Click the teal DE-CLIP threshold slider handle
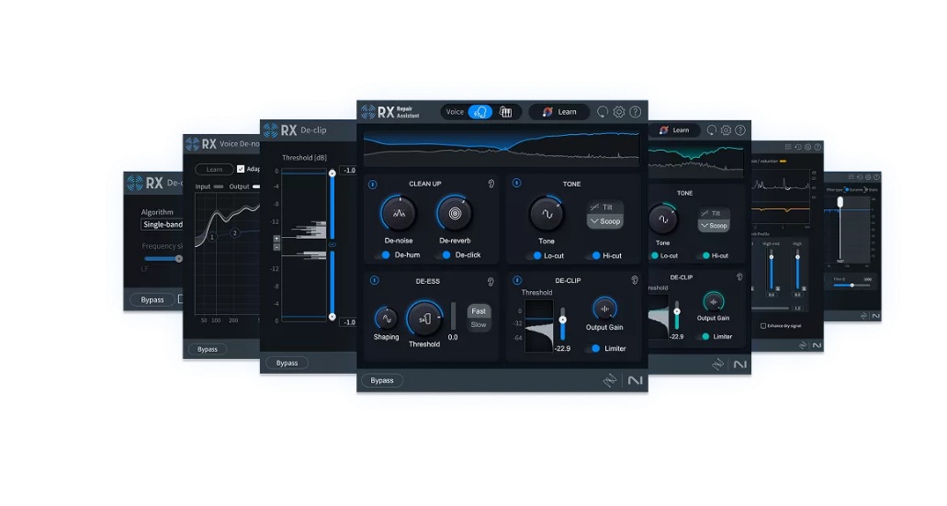The width and height of the screenshot is (947, 506). coord(677,311)
